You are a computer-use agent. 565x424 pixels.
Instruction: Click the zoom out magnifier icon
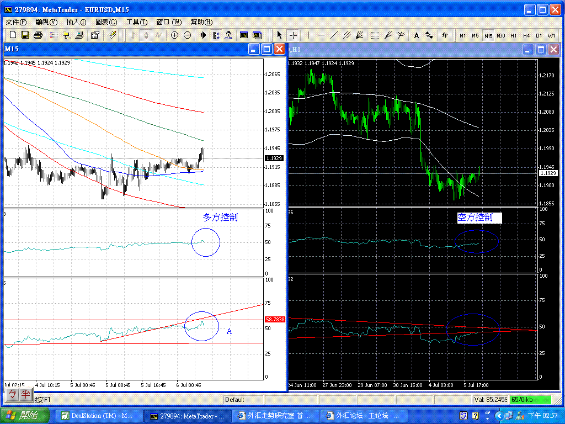188,35
